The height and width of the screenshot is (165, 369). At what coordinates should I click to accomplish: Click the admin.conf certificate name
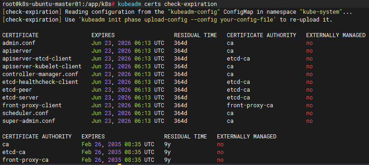(x=19, y=43)
